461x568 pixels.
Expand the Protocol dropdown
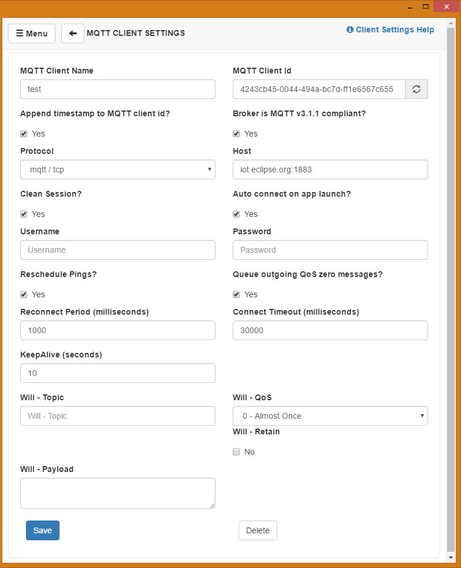pos(118,170)
